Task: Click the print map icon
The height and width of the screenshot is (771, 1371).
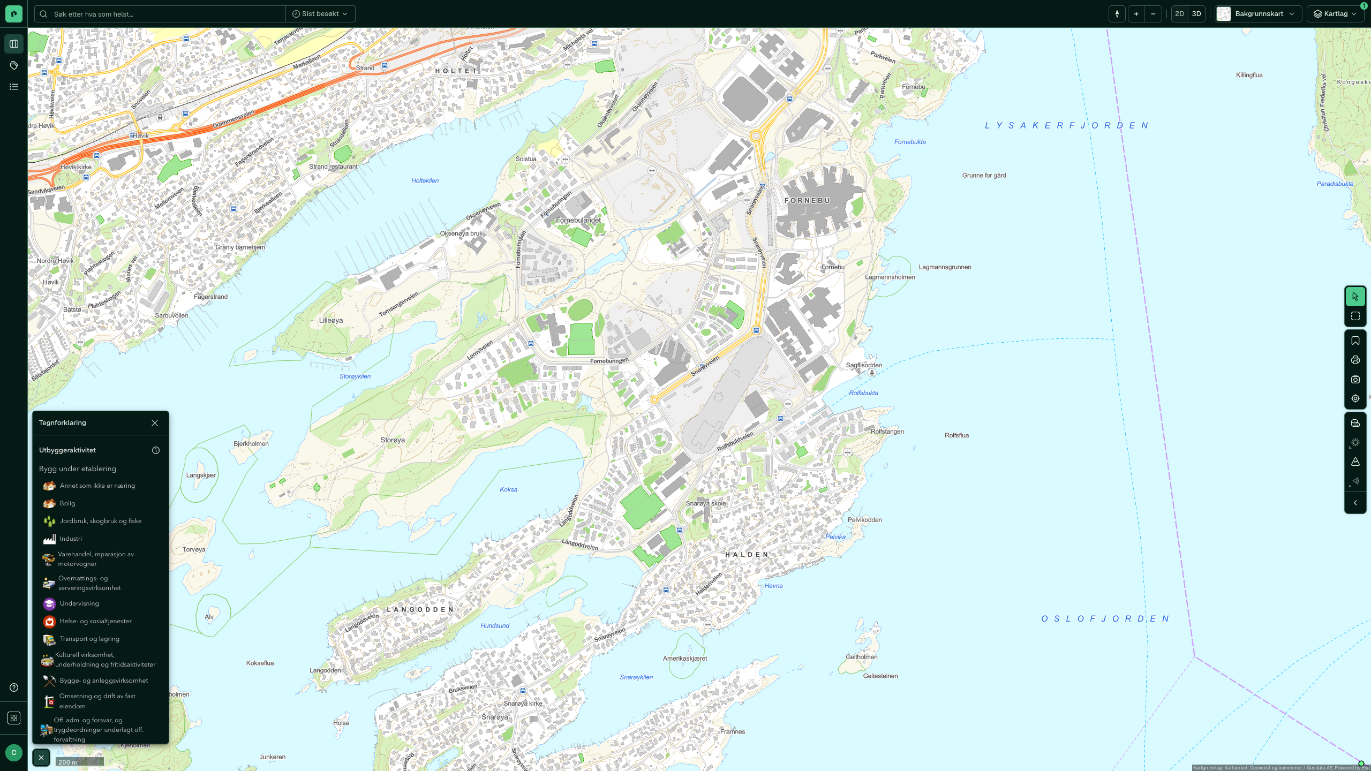Action: (x=1355, y=360)
